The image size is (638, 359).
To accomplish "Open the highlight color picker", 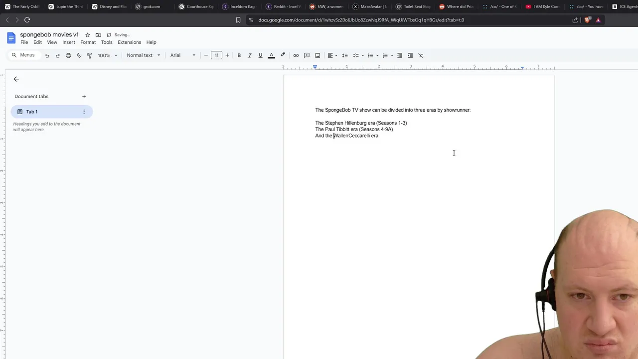I will click(x=283, y=55).
